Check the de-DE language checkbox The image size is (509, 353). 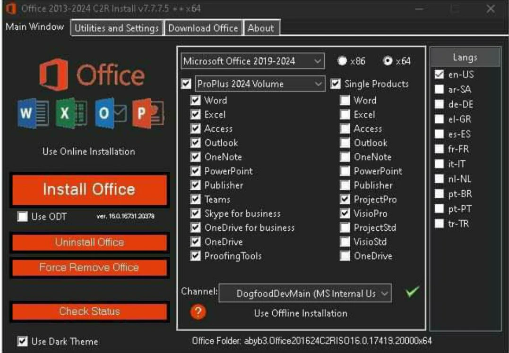(439, 104)
